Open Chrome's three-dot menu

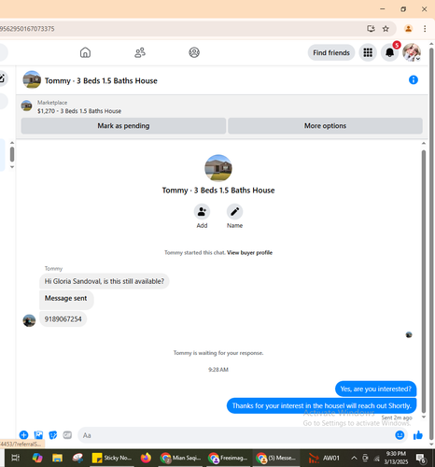[425, 29]
